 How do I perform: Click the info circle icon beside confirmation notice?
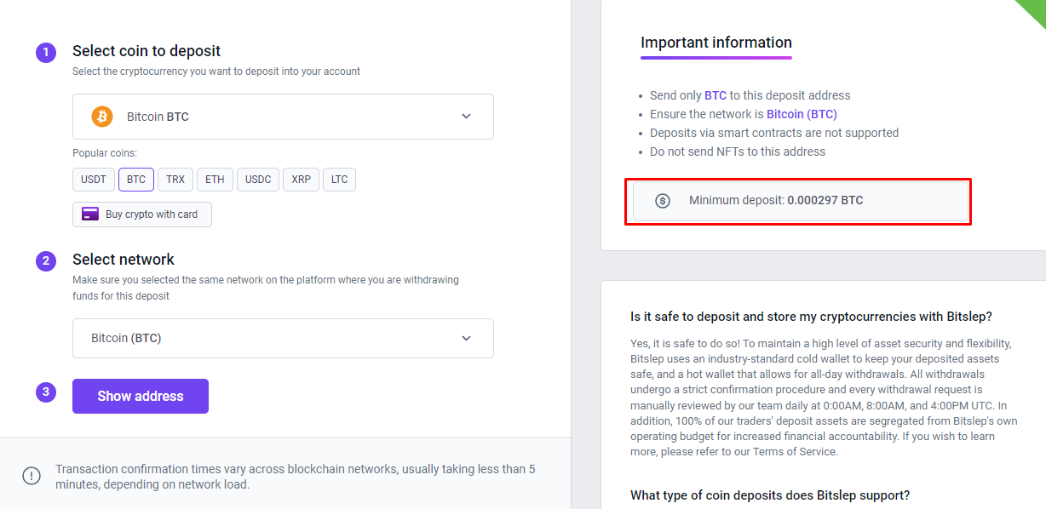click(32, 476)
